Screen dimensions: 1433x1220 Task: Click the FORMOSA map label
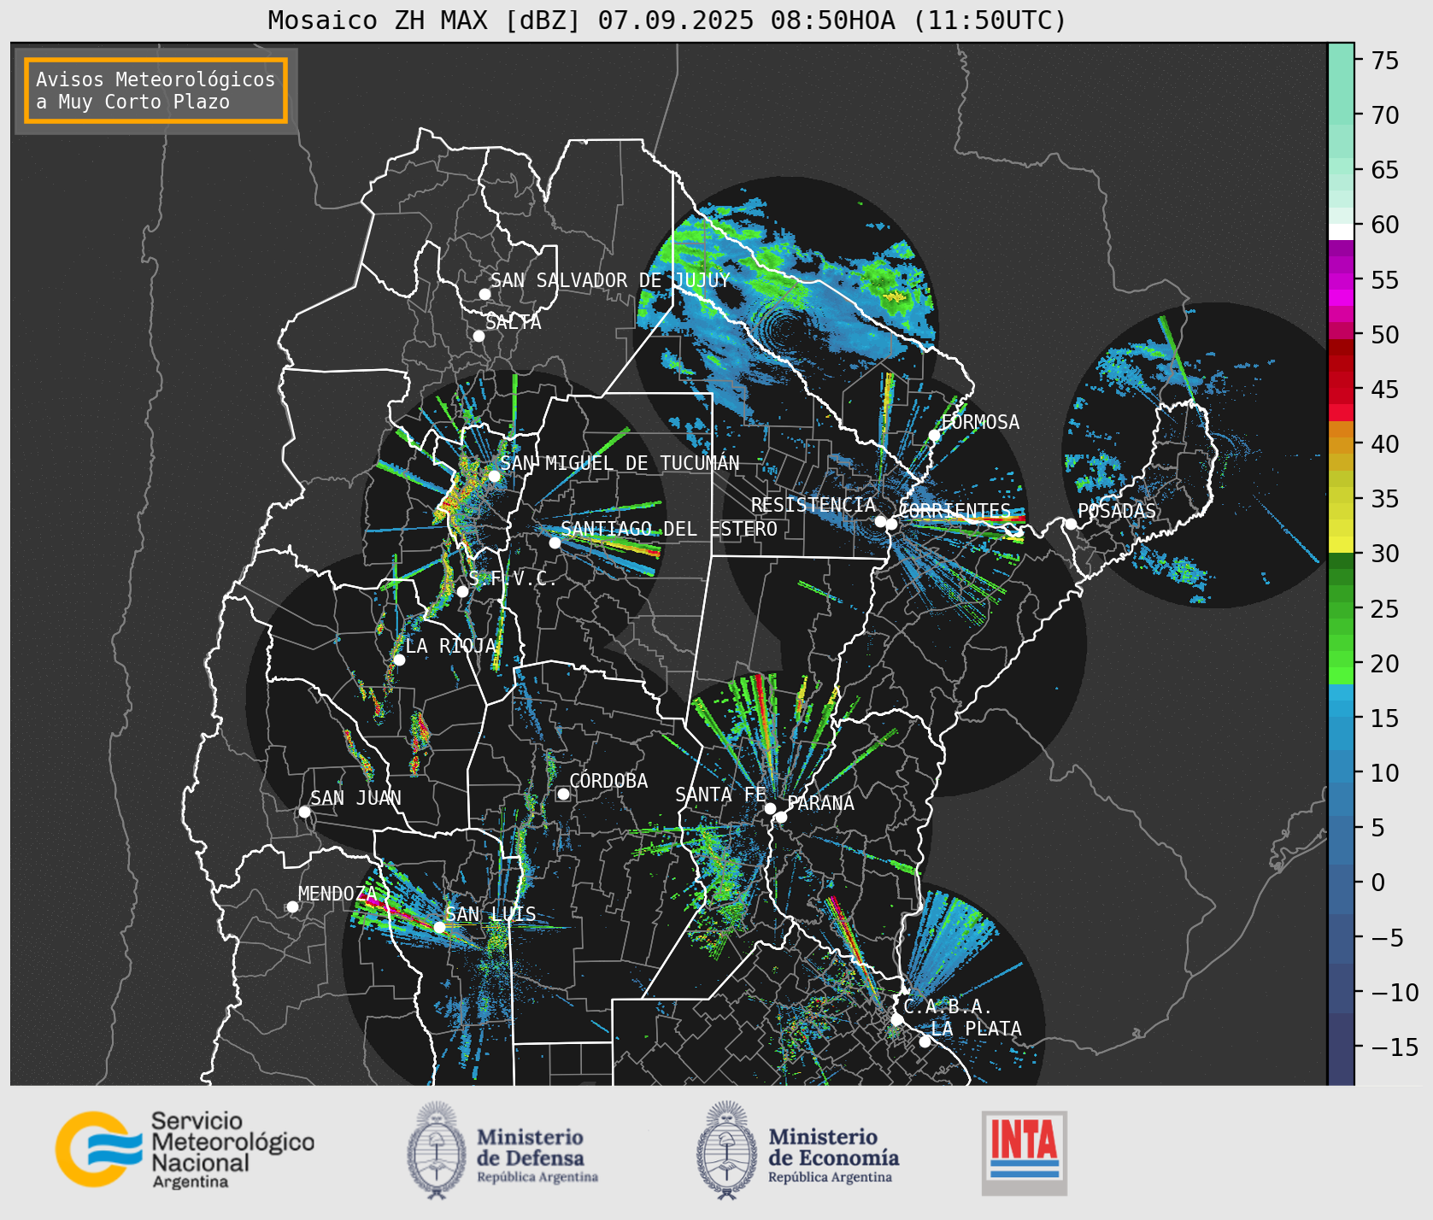point(980,422)
